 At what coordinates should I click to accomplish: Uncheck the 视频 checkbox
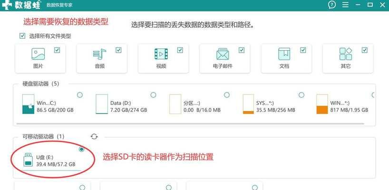point(180,50)
